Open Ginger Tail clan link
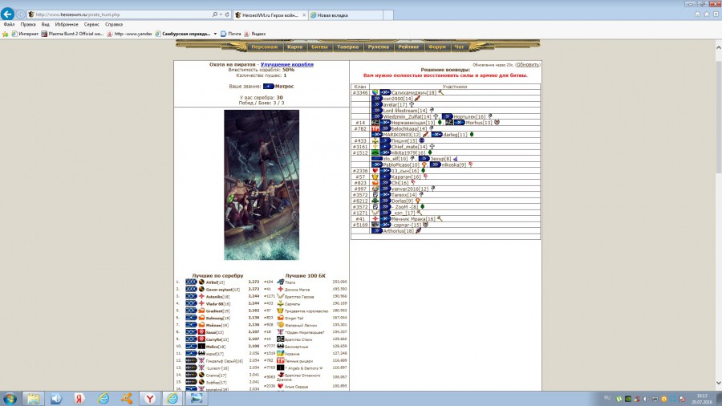The width and height of the screenshot is (722, 406). [294, 318]
